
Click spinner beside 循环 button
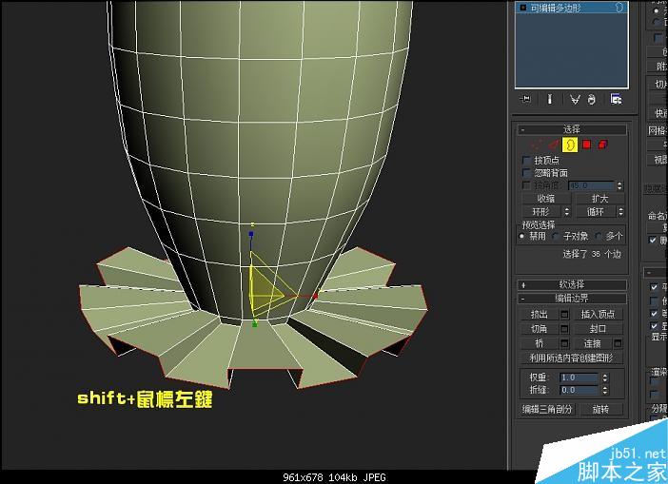(620, 211)
